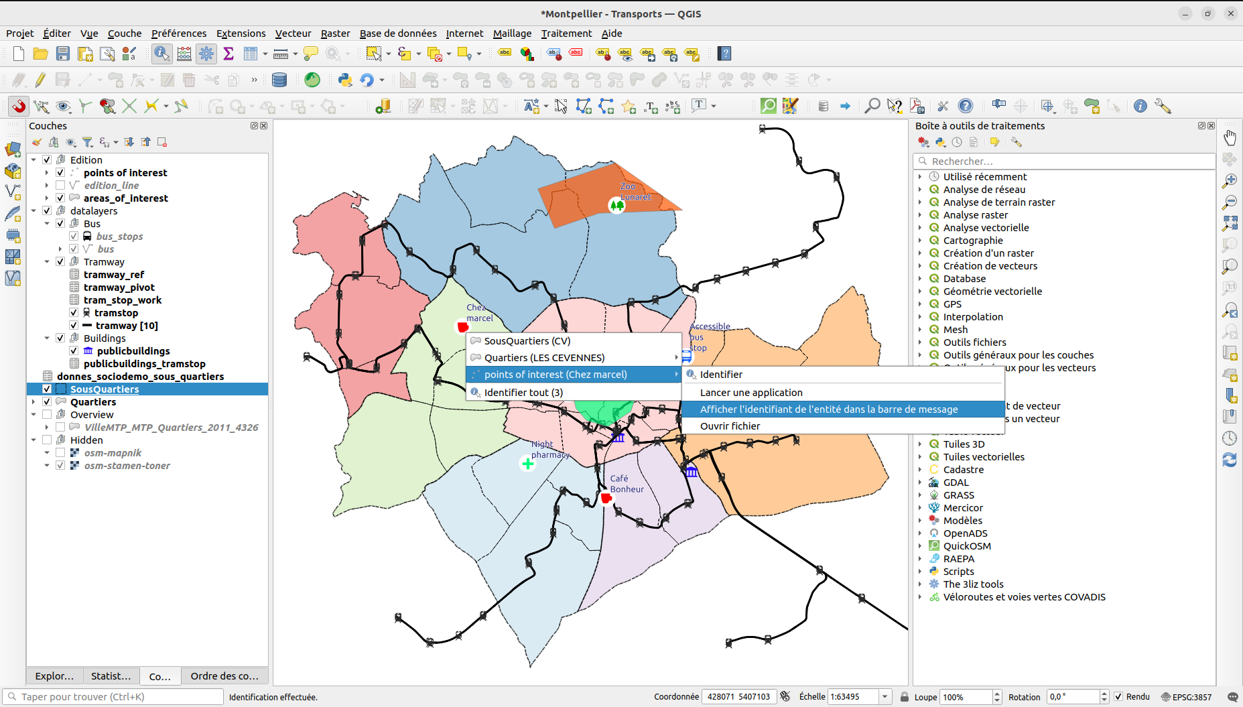Toggle the snapping magnet icon

point(19,106)
